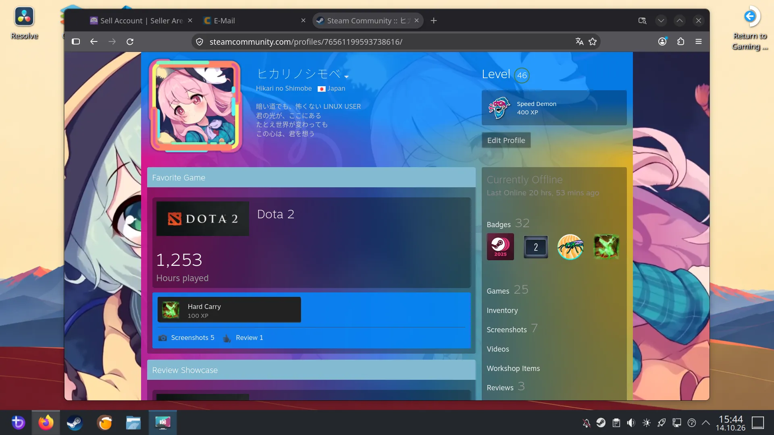Screen dimensions: 774x435
Task: Bookmark this page with the star icon
Action: 593,41
